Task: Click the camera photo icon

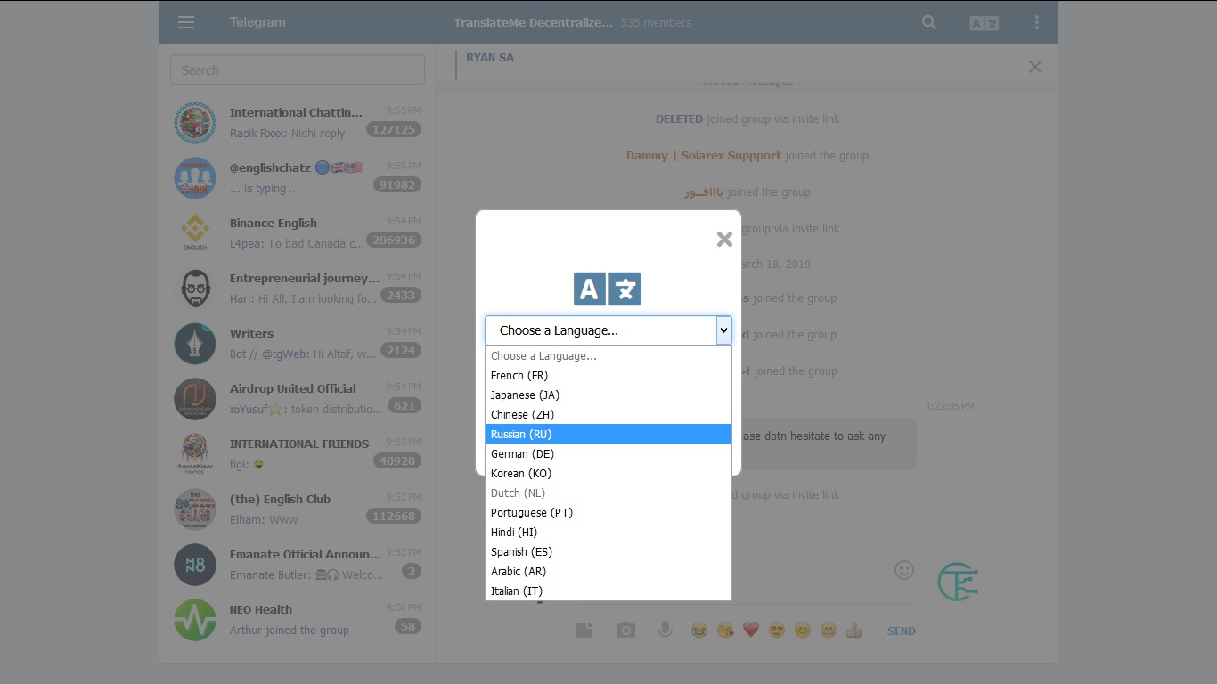Action: coord(626,631)
